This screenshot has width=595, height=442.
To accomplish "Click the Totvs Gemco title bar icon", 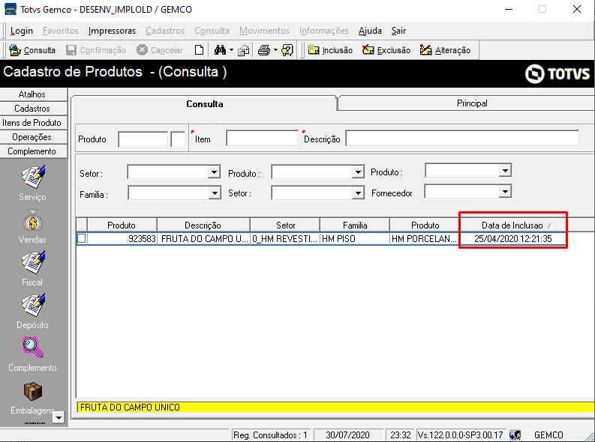I will click(x=11, y=9).
